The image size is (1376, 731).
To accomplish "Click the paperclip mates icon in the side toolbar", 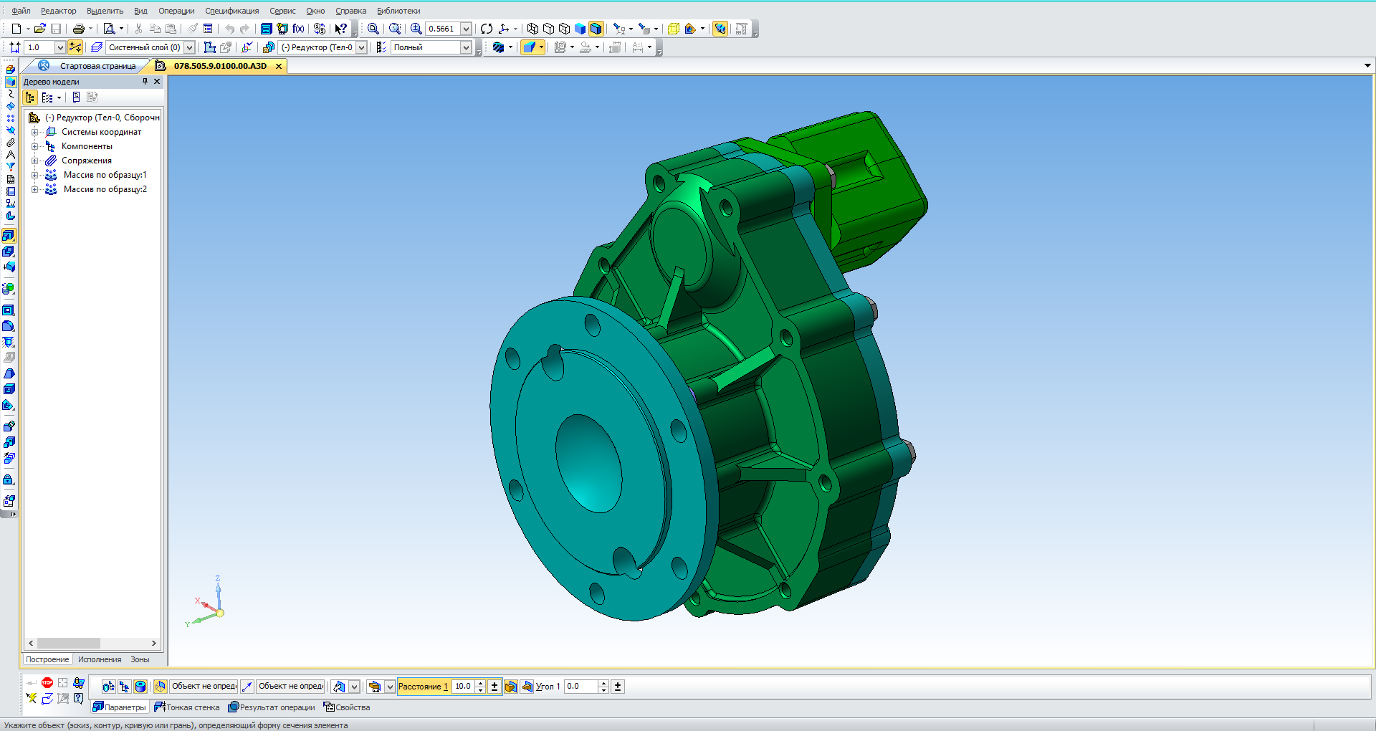I will pos(11,143).
